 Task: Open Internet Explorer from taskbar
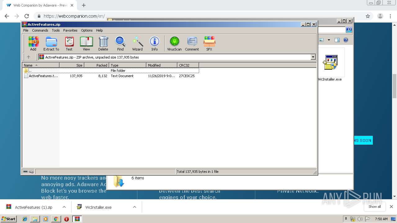[x=25, y=219]
